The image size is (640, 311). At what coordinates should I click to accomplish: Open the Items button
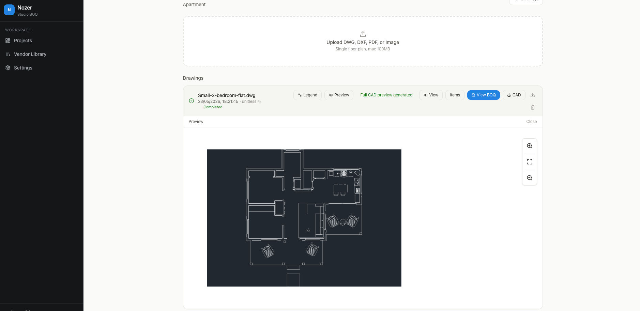(x=455, y=95)
